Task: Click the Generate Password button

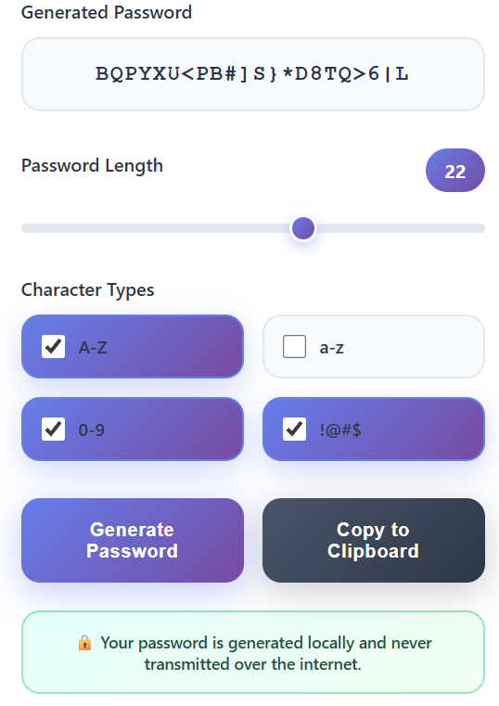Action: click(133, 540)
